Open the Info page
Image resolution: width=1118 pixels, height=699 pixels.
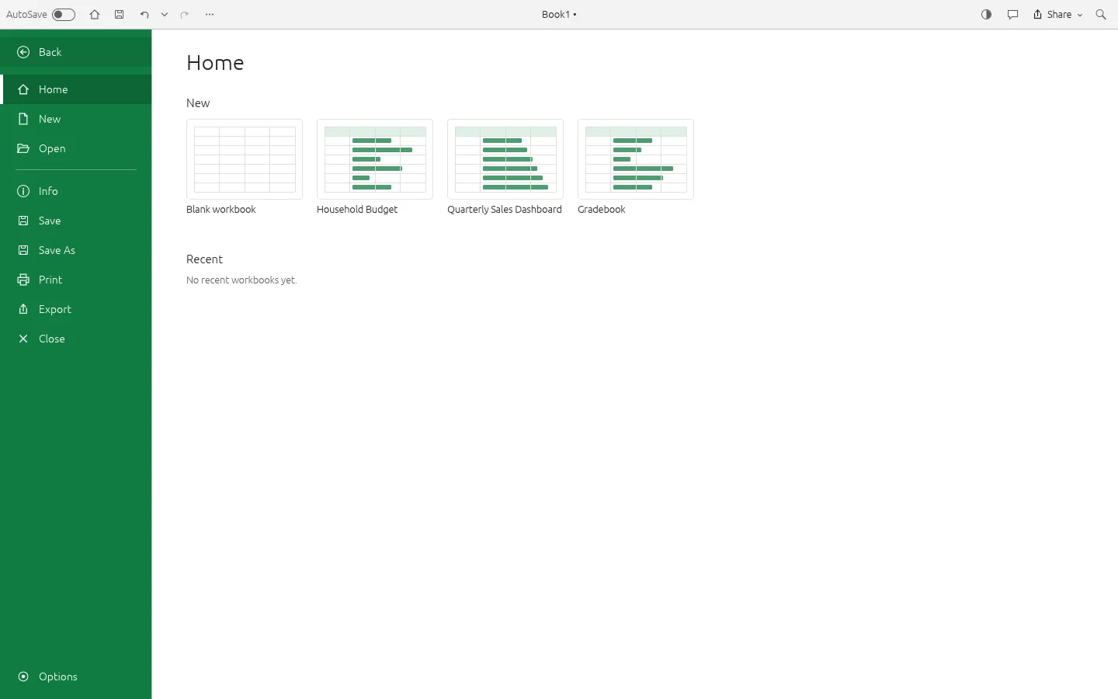pyautogui.click(x=76, y=191)
